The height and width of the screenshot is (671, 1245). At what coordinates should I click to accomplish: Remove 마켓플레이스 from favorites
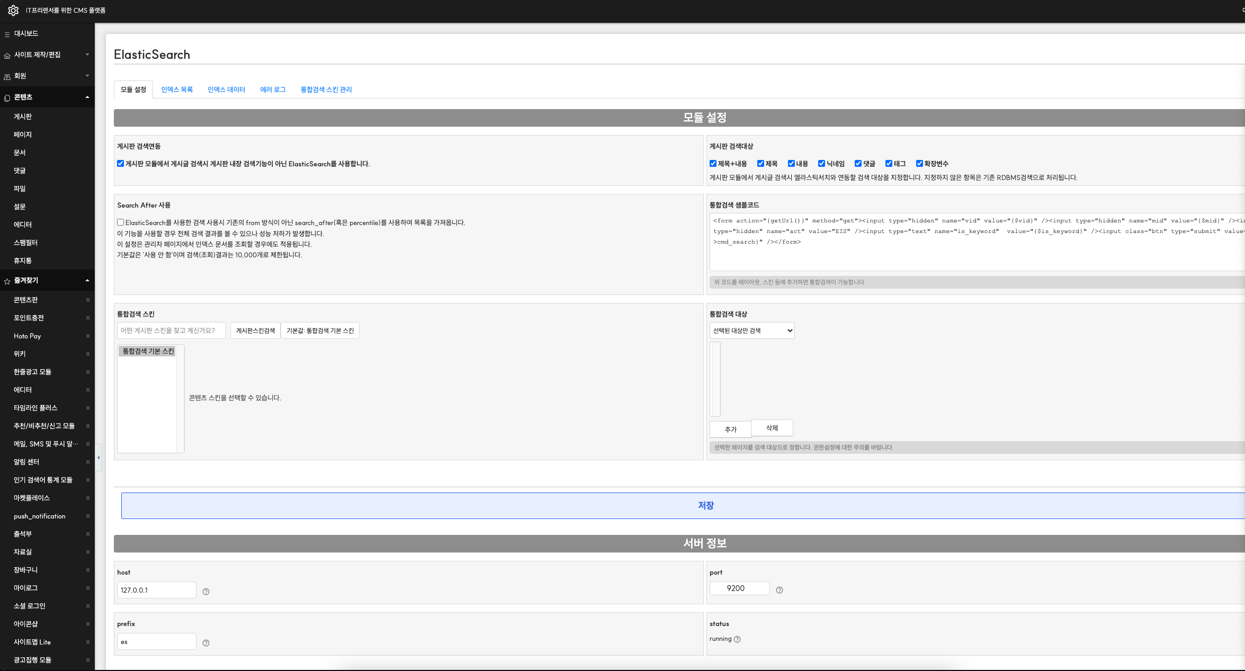pos(88,498)
